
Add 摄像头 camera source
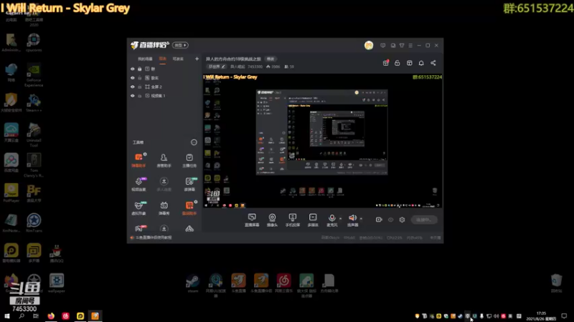click(x=272, y=220)
